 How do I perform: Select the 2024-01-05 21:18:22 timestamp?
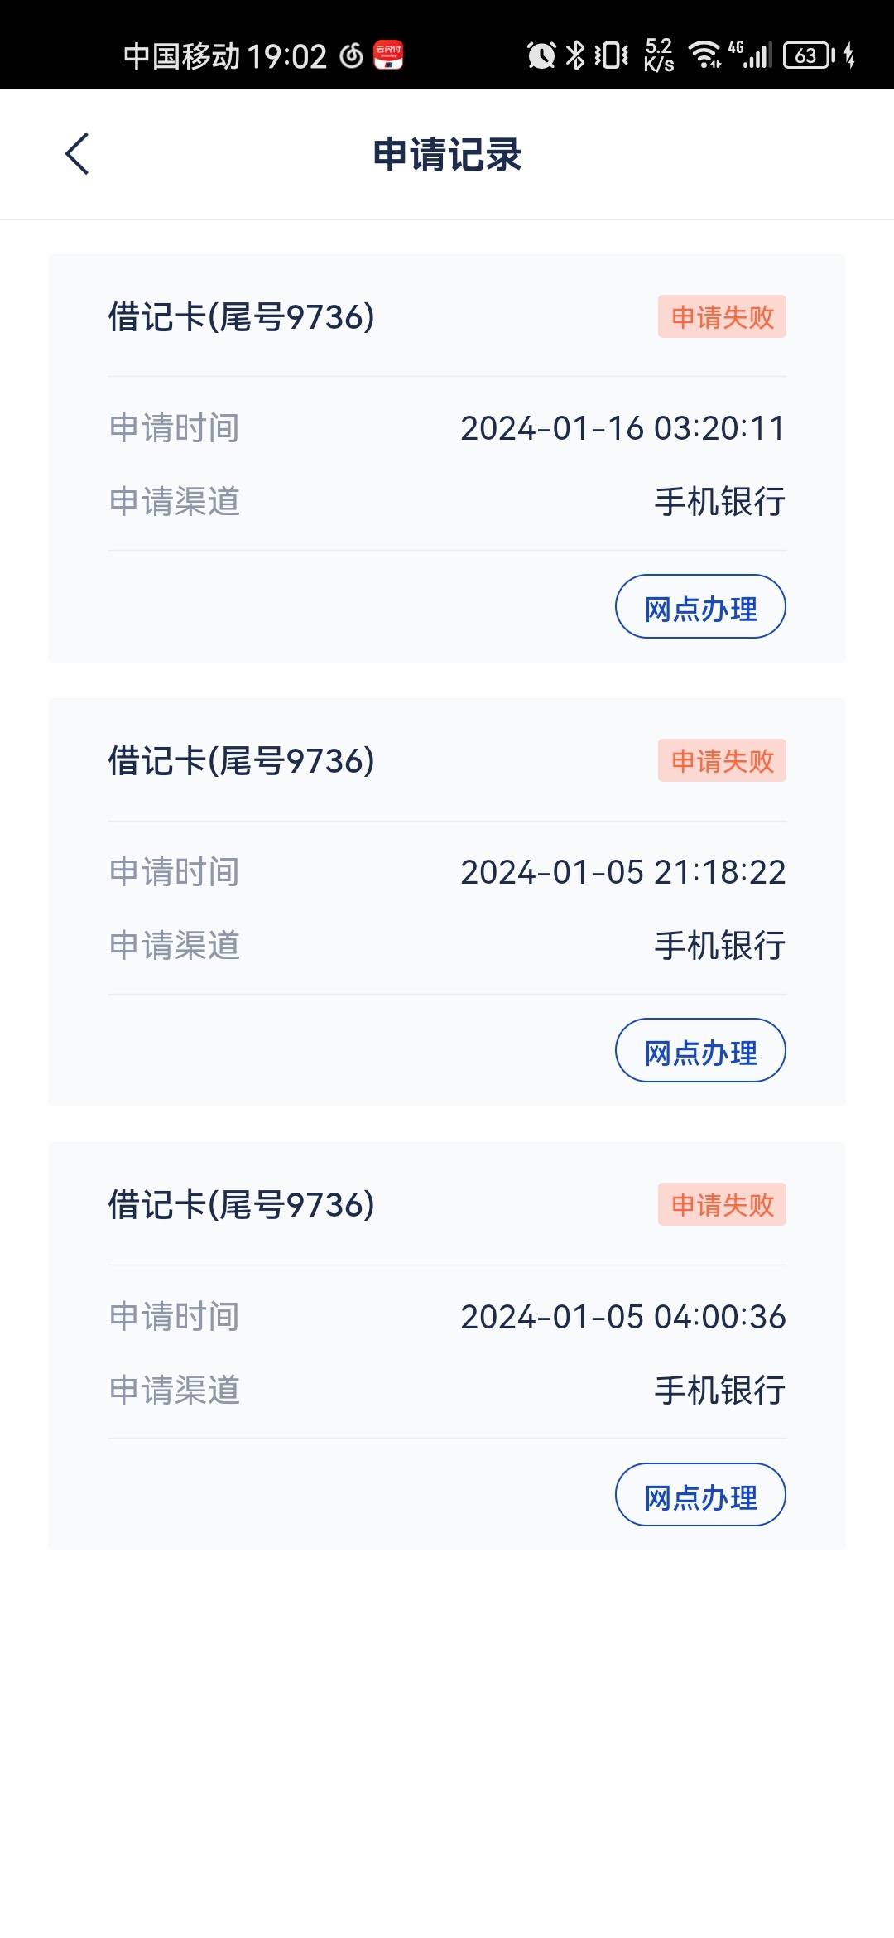pyautogui.click(x=622, y=872)
